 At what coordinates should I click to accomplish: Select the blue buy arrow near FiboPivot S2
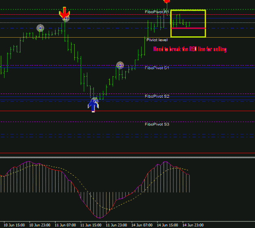[x=93, y=105]
